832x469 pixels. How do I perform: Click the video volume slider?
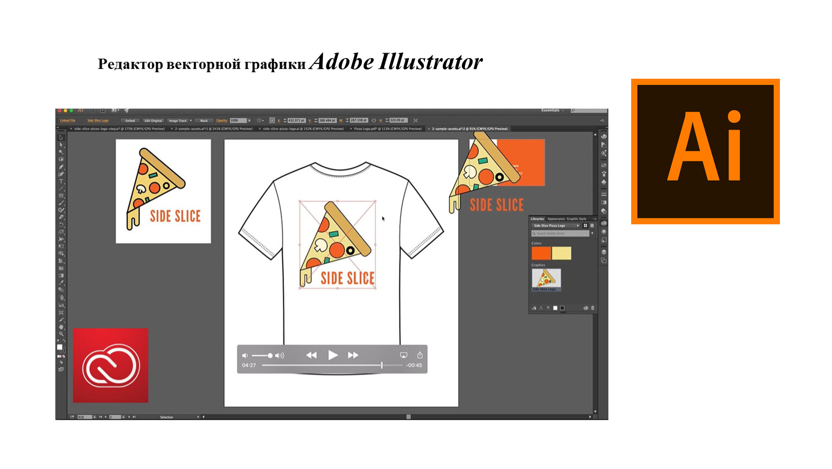tap(262, 356)
